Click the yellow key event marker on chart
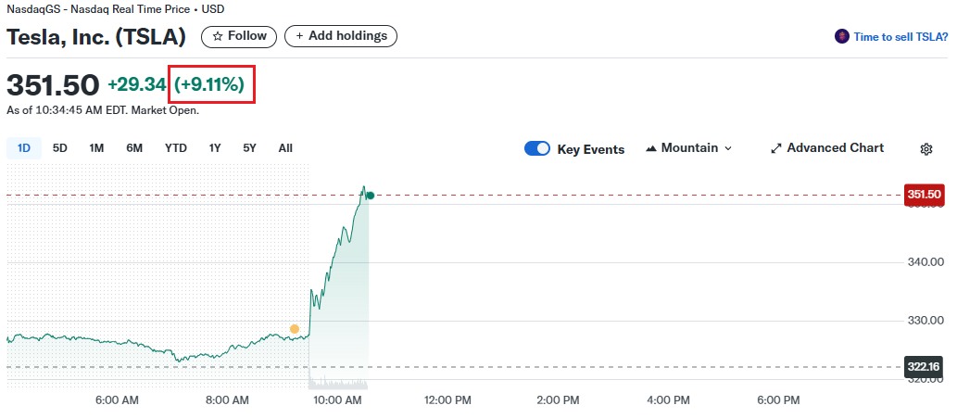This screenshot has width=957, height=418. pos(295,329)
